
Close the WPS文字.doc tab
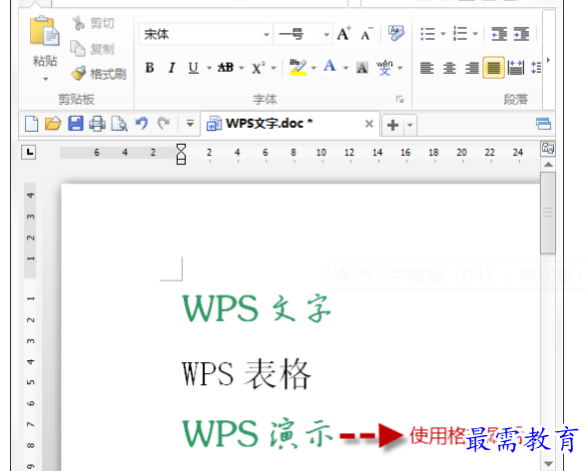(369, 124)
